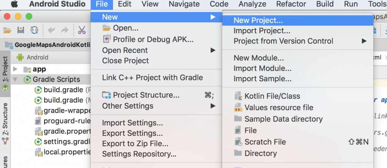
Task: Click the GoogleMapsAndroidKotlin breadcrumb
Action: coord(48,45)
